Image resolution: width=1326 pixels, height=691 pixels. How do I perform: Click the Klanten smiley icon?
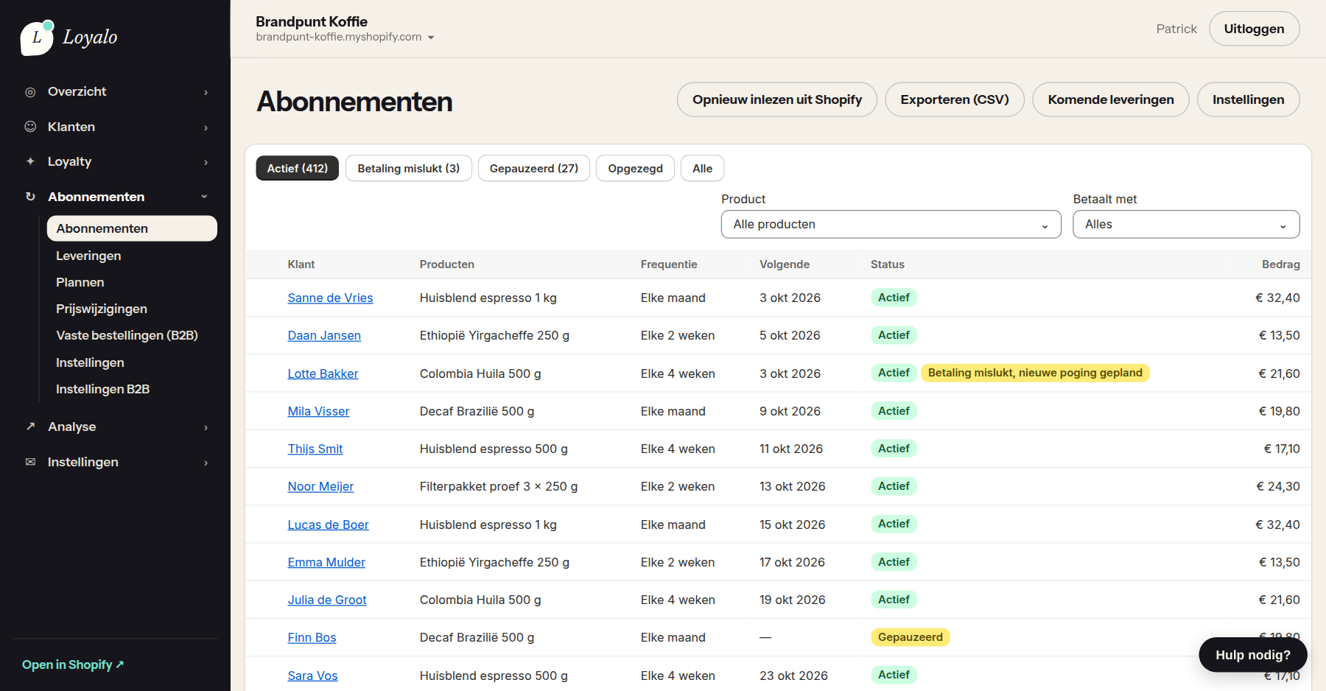pos(30,127)
